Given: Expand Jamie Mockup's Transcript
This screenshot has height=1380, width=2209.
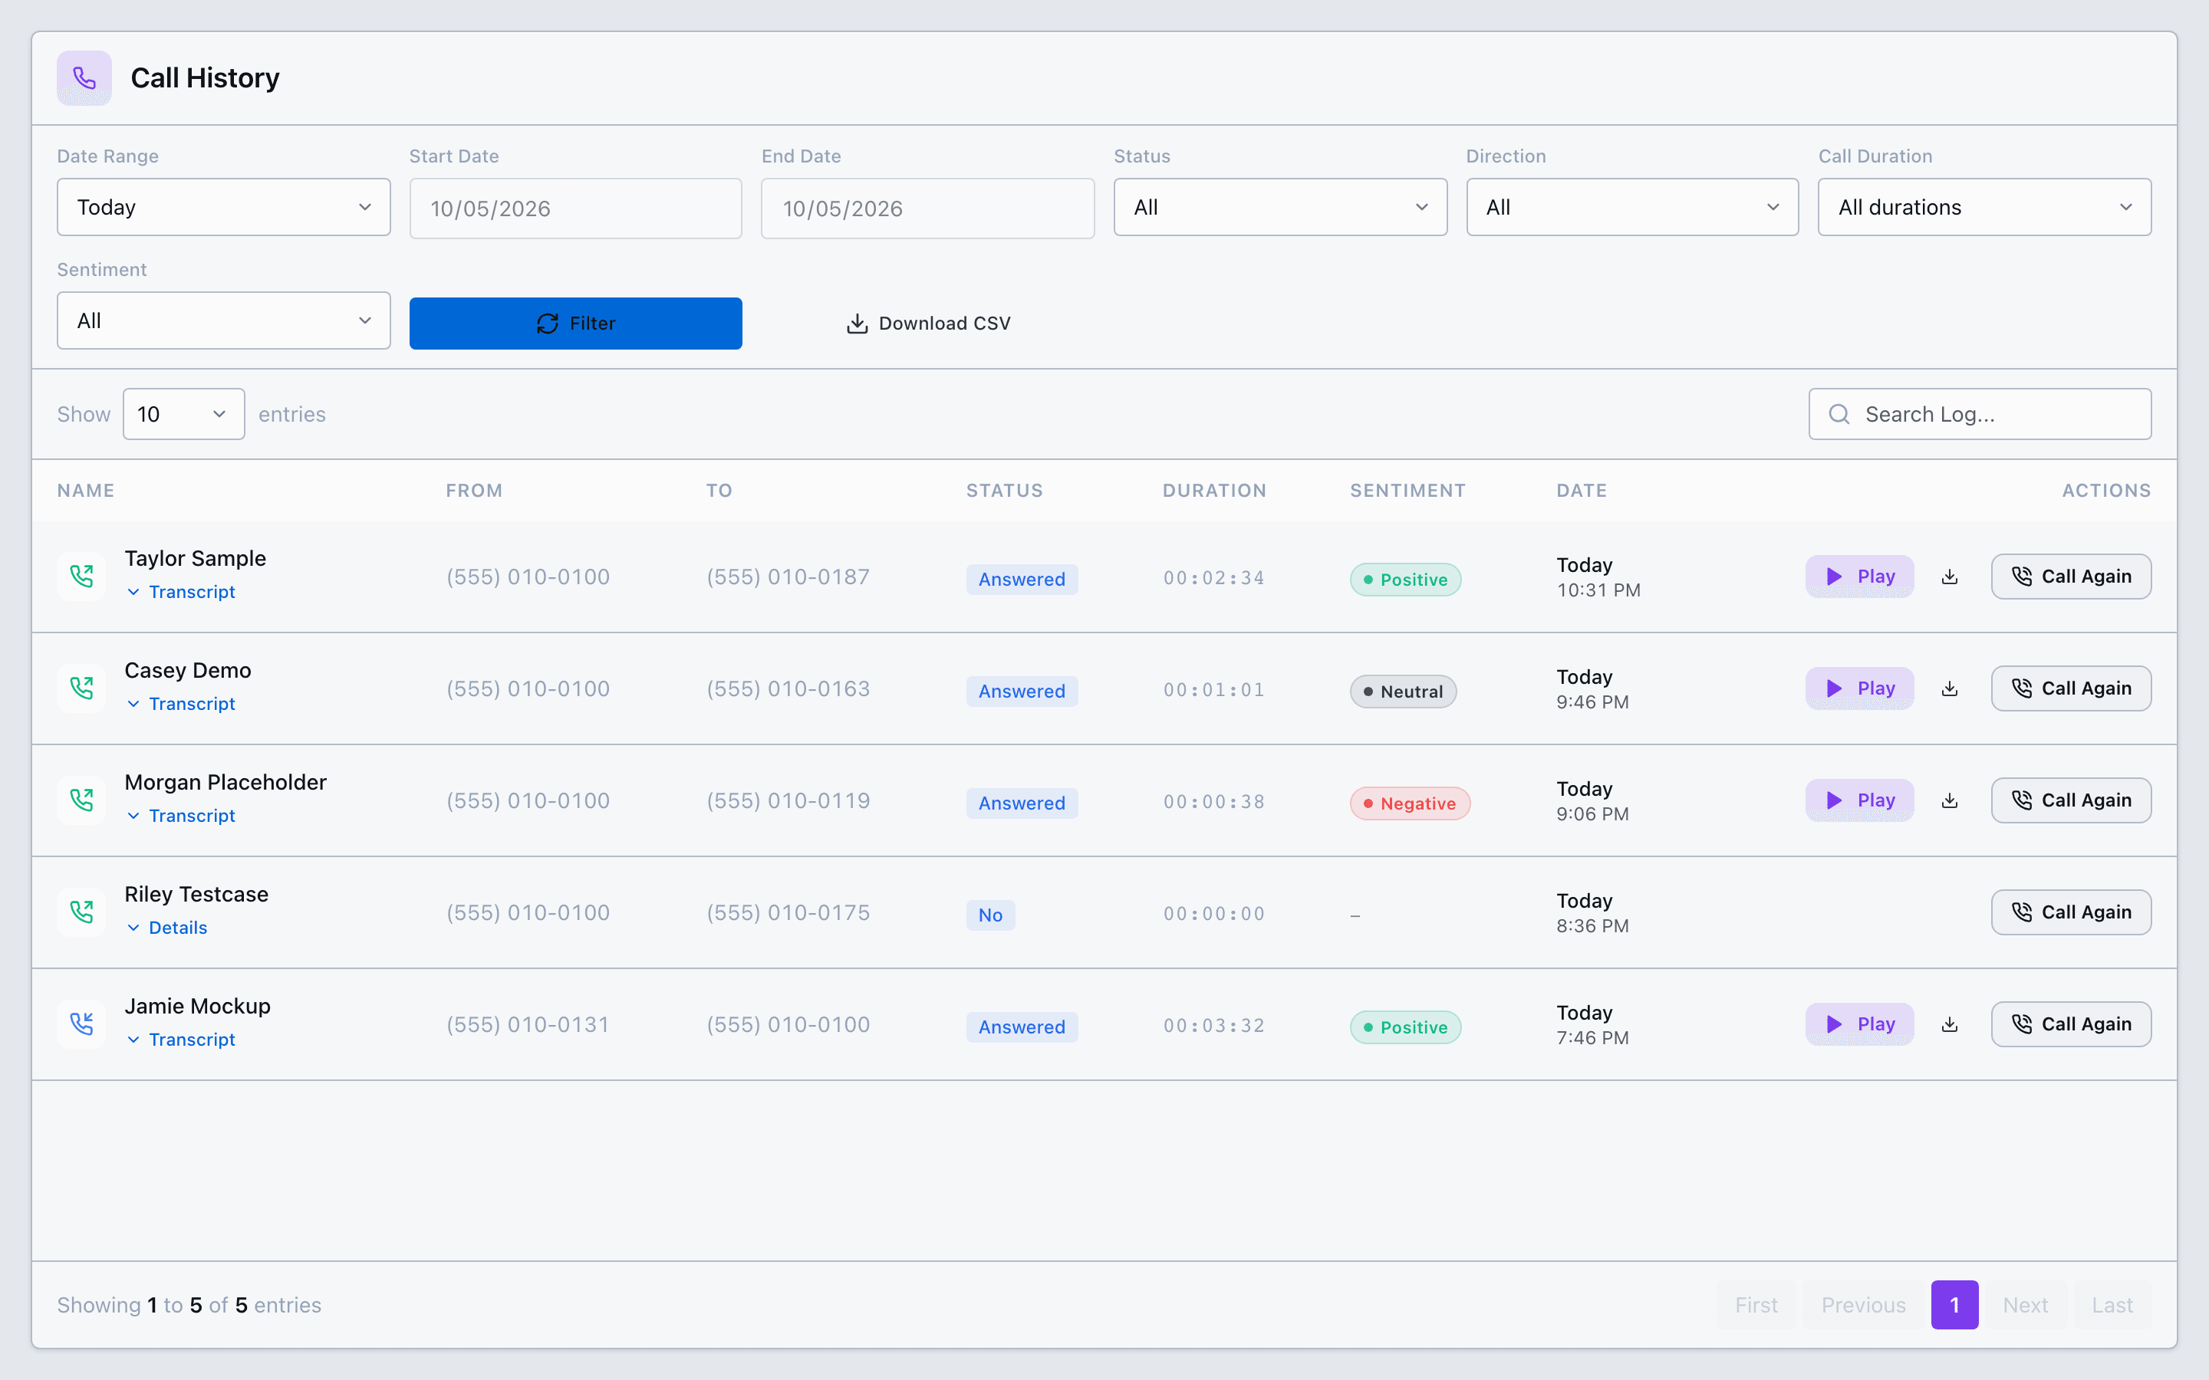Looking at the screenshot, I should 181,1040.
